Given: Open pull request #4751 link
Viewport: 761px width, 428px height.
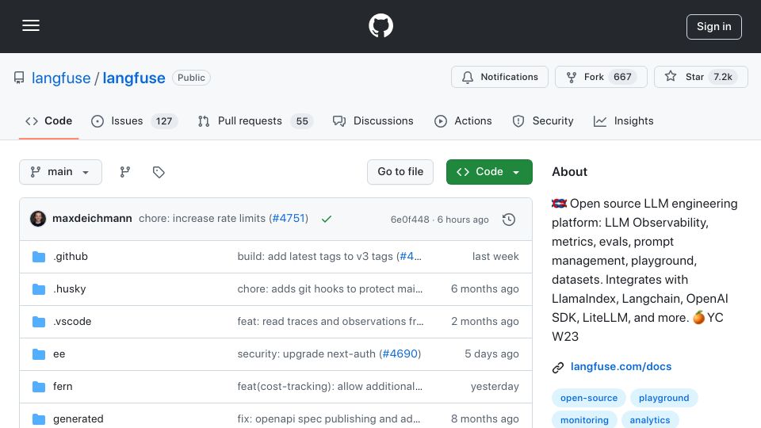Looking at the screenshot, I should point(289,219).
